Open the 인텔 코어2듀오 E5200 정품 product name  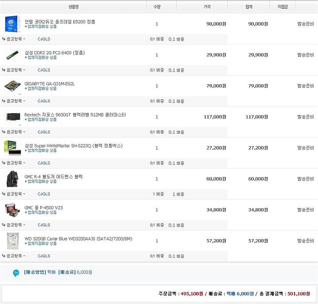click(60, 22)
